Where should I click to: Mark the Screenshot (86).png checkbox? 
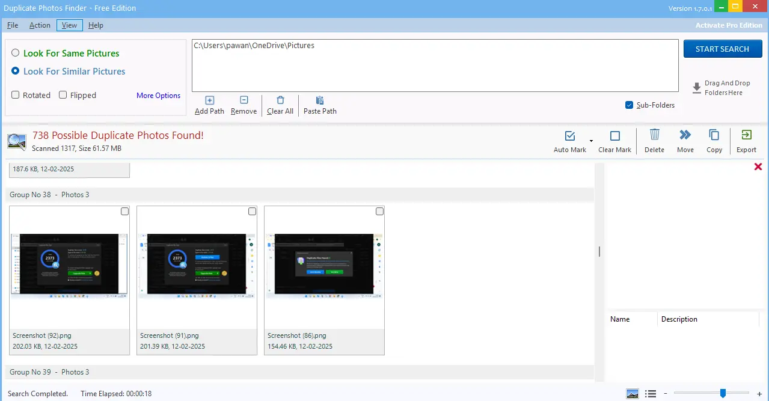pyautogui.click(x=379, y=212)
